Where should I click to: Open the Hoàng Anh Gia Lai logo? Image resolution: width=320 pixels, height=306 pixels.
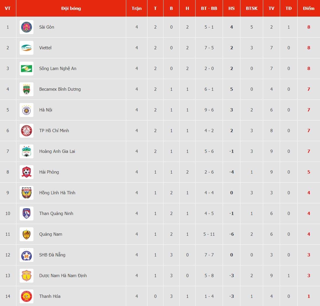(26, 151)
